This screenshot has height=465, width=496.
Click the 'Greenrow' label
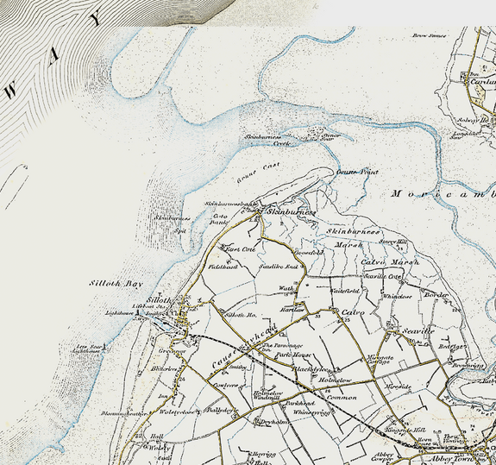pos(173,351)
